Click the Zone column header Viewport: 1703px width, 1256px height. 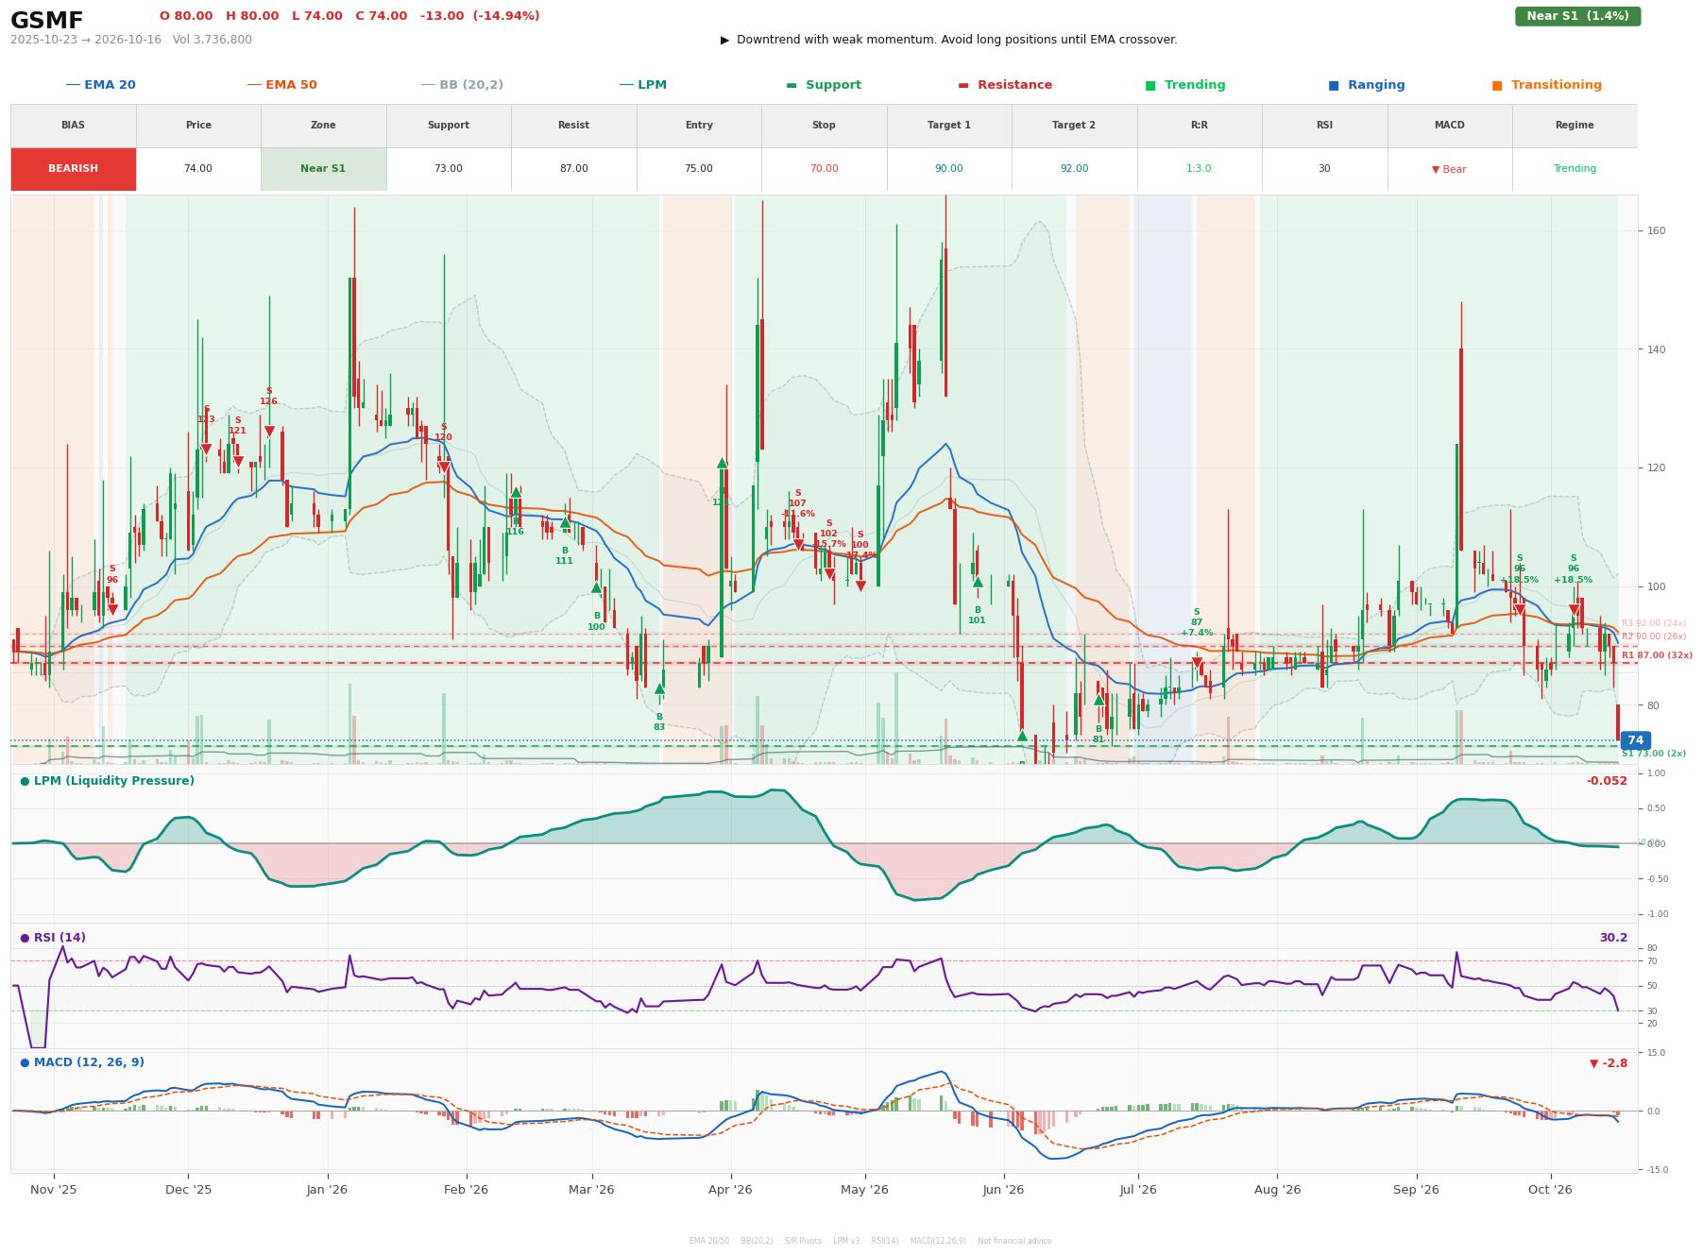click(x=323, y=125)
